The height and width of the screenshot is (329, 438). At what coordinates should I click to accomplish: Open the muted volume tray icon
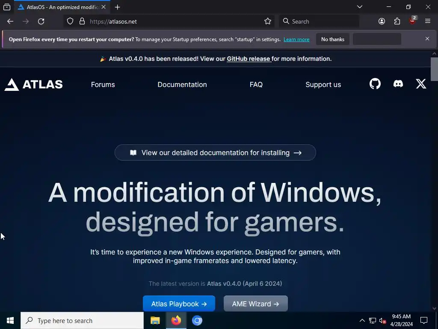382,320
